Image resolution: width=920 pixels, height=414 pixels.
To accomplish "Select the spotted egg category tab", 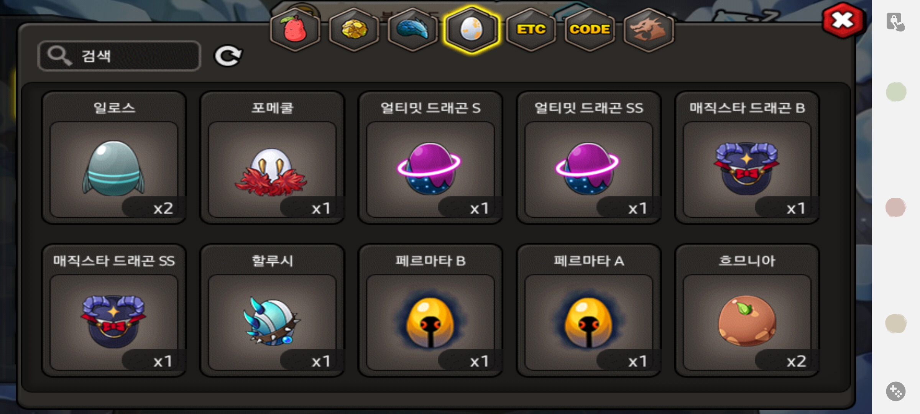I will (472, 30).
